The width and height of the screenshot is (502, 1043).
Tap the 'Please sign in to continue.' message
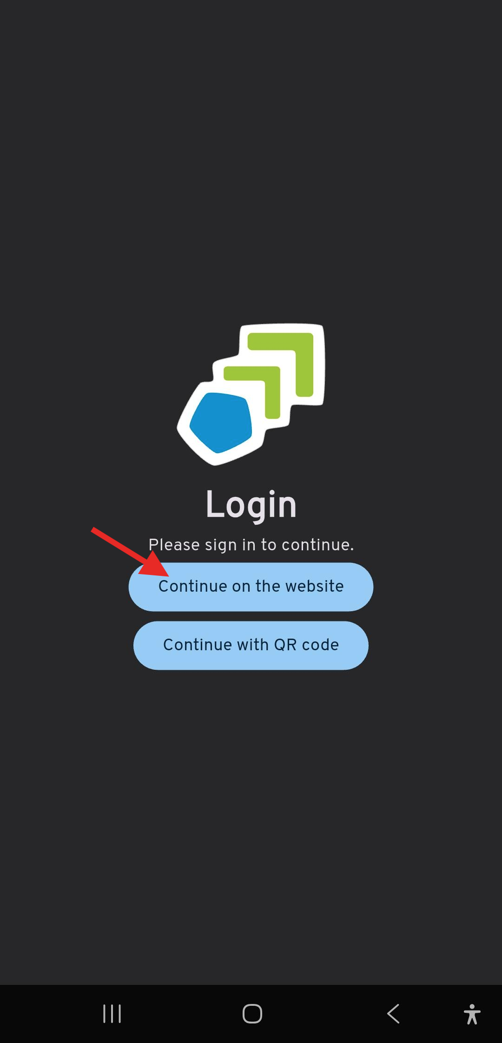pyautogui.click(x=251, y=545)
